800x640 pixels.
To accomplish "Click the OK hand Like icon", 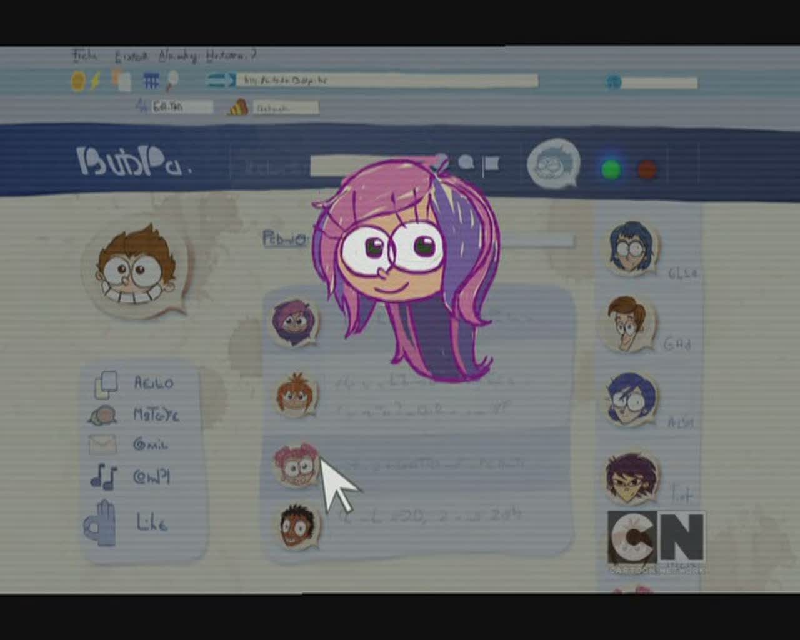I will [x=101, y=522].
